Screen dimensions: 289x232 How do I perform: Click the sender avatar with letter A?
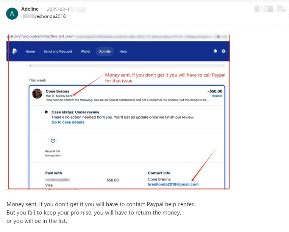(12, 14)
